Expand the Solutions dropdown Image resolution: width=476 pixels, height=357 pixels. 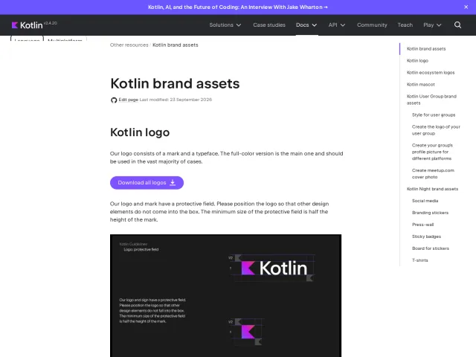coord(225,25)
